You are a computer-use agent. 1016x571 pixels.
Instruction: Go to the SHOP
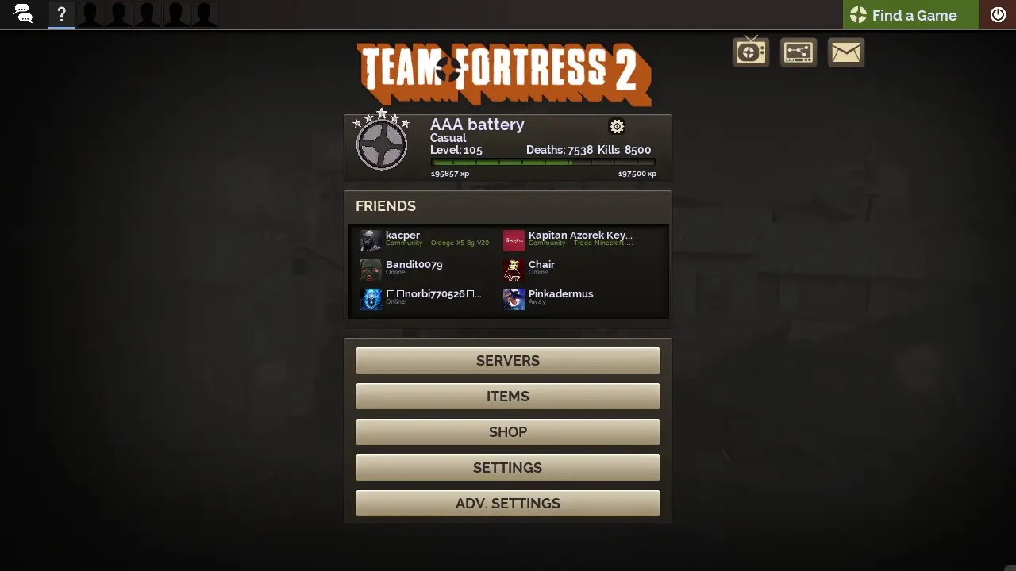(x=508, y=431)
